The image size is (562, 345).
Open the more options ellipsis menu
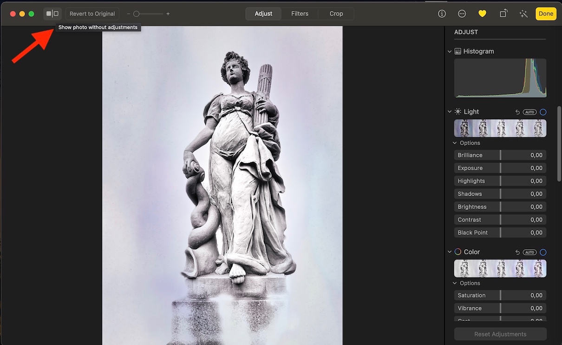pos(462,14)
